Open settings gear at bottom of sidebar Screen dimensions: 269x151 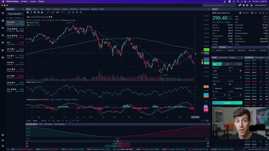(x=3, y=146)
